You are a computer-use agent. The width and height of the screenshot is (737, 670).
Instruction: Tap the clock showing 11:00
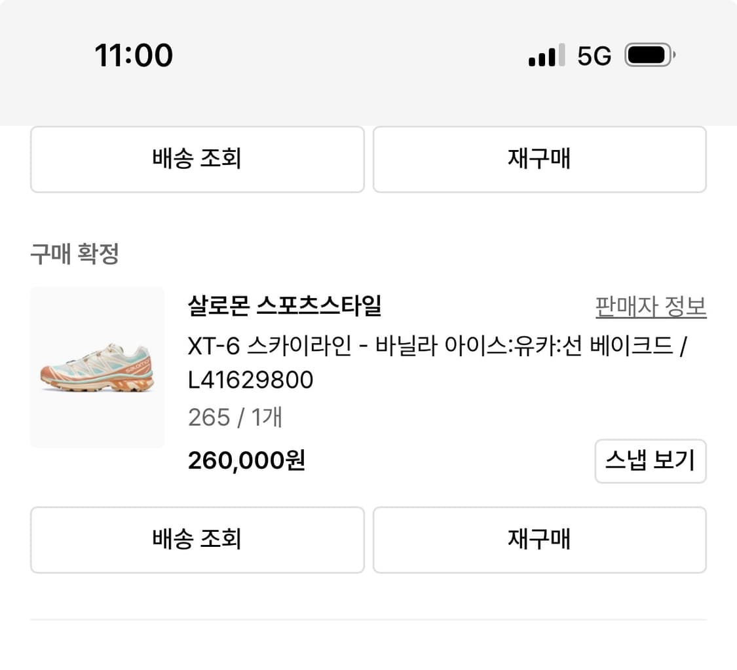(133, 55)
